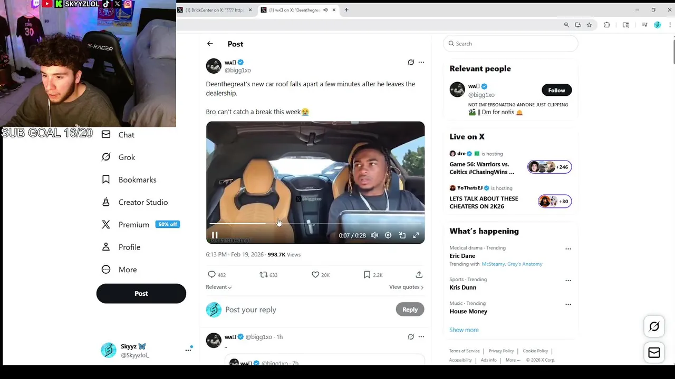675x379 pixels.
Task: Open Grok floating button at bottom right
Action: (x=654, y=326)
